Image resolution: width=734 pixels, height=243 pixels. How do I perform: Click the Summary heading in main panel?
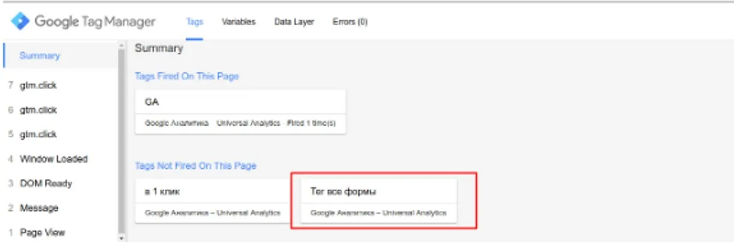click(159, 48)
